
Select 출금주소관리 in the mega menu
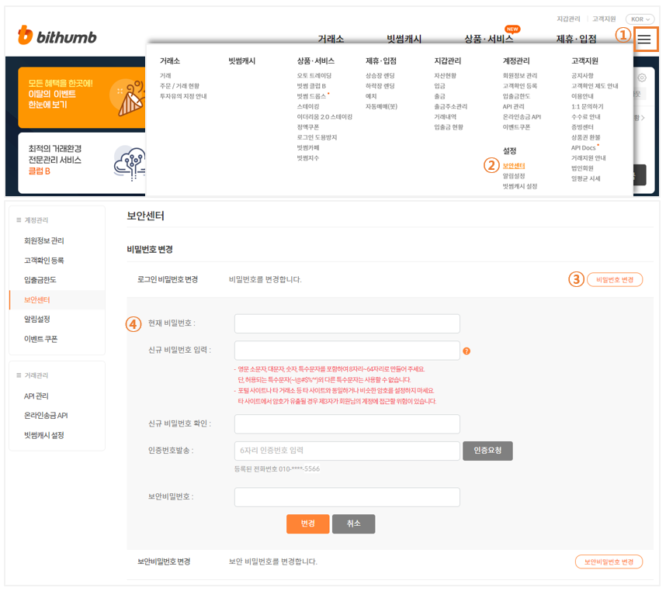(x=451, y=106)
